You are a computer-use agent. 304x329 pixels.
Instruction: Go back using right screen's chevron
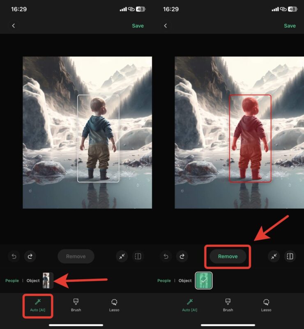click(166, 26)
